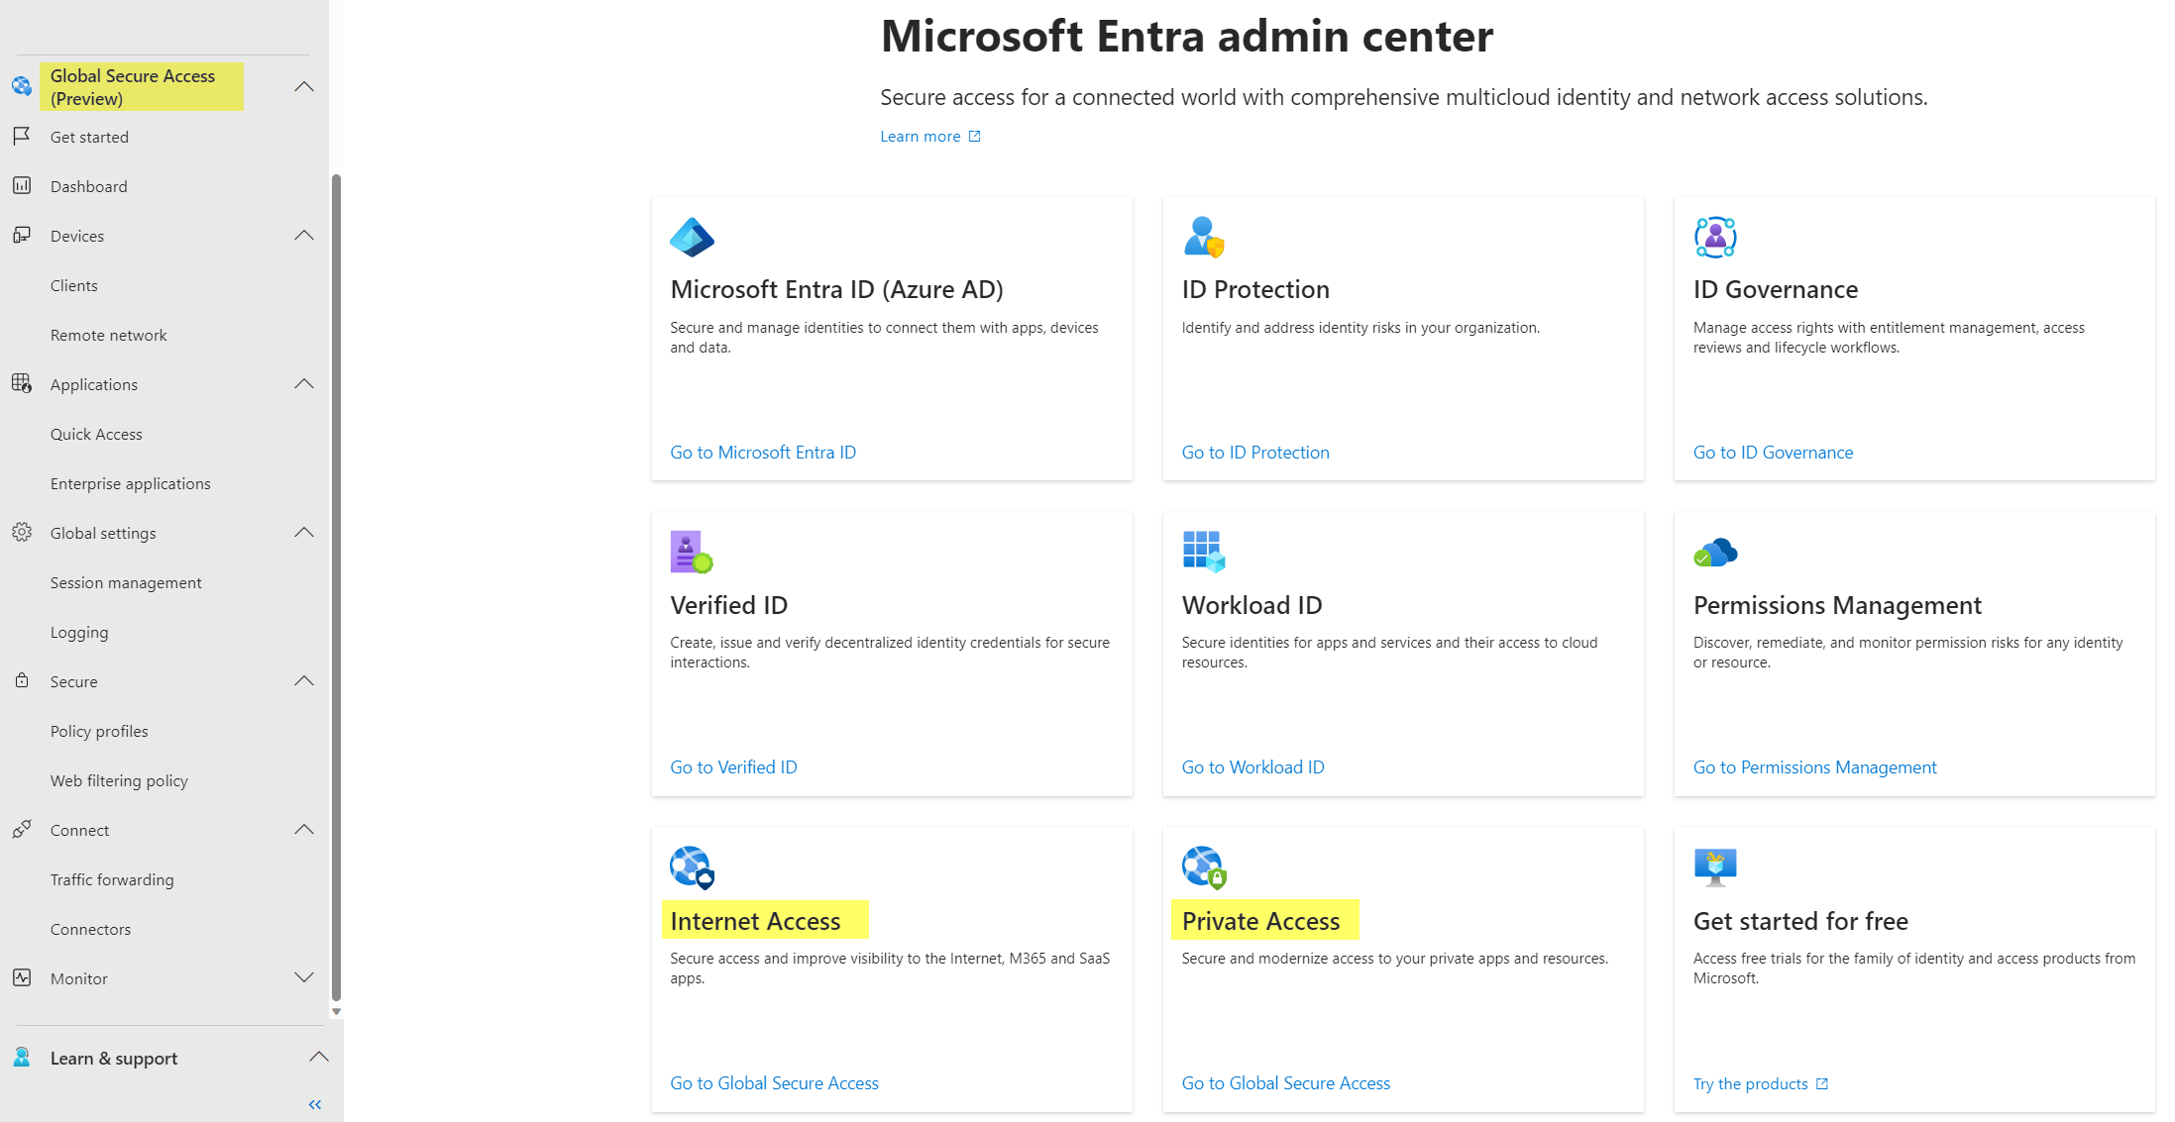This screenshot has width=2175, height=1122.
Task: Click Try the products link
Action: (1750, 1084)
